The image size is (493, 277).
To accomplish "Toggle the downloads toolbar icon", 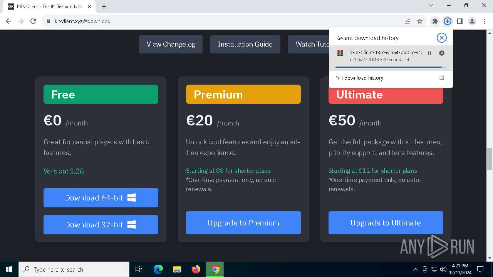I will pyautogui.click(x=447, y=21).
